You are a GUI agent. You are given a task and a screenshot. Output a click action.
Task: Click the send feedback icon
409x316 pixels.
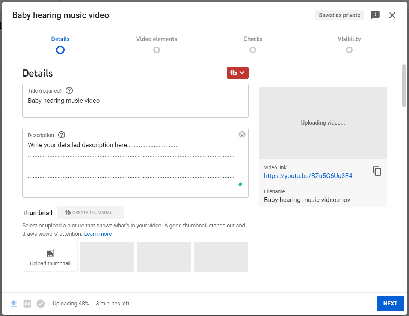(x=375, y=15)
